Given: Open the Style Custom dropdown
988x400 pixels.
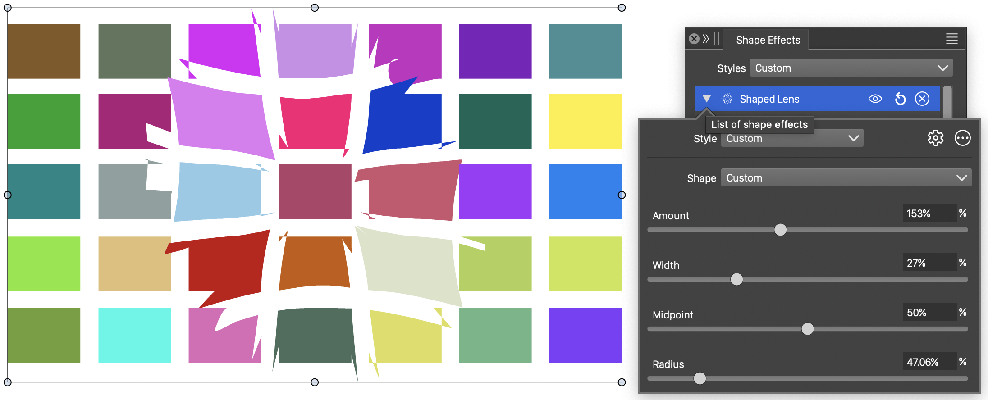Looking at the screenshot, I should point(791,138).
